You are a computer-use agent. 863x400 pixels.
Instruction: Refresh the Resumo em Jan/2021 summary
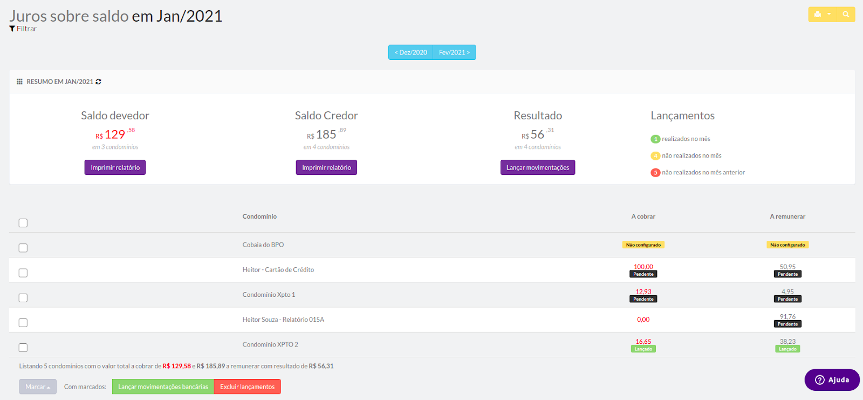pos(98,82)
